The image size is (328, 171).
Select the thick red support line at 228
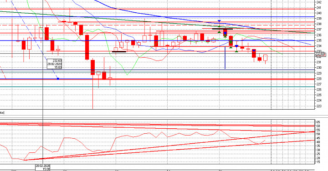(x=157, y=79)
